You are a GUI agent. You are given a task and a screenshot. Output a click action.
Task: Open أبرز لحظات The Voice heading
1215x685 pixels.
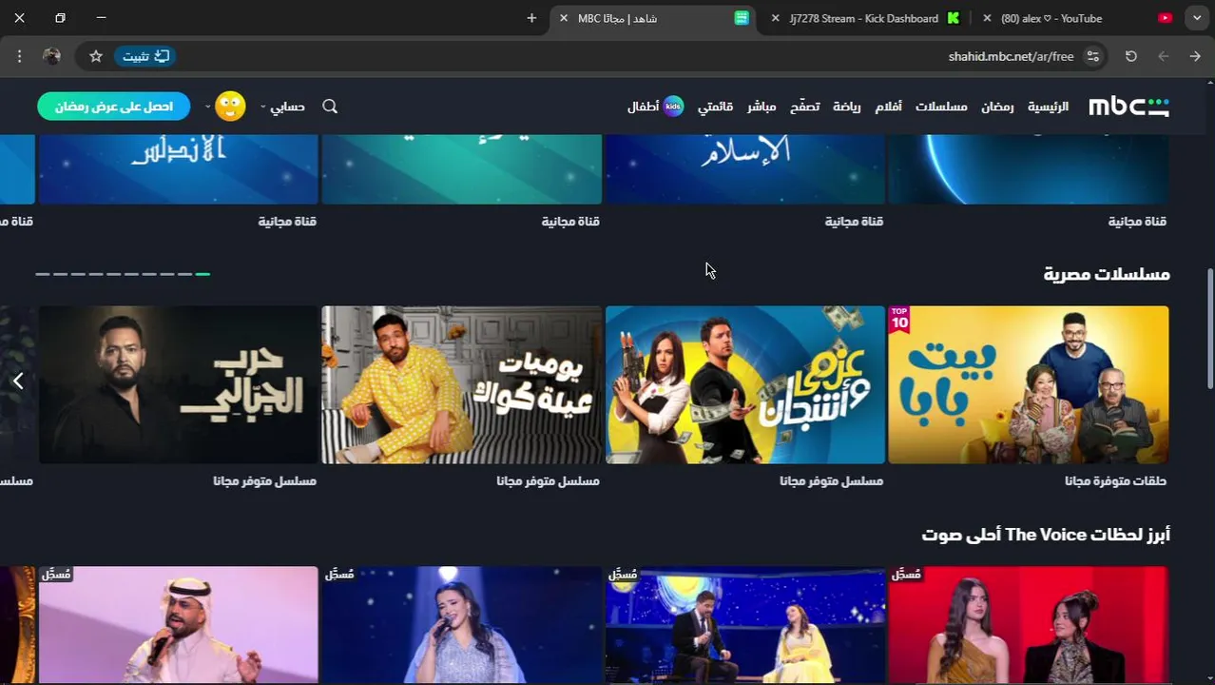tap(1046, 535)
